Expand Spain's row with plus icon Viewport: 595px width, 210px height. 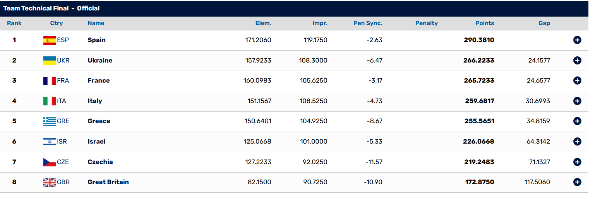click(x=577, y=40)
